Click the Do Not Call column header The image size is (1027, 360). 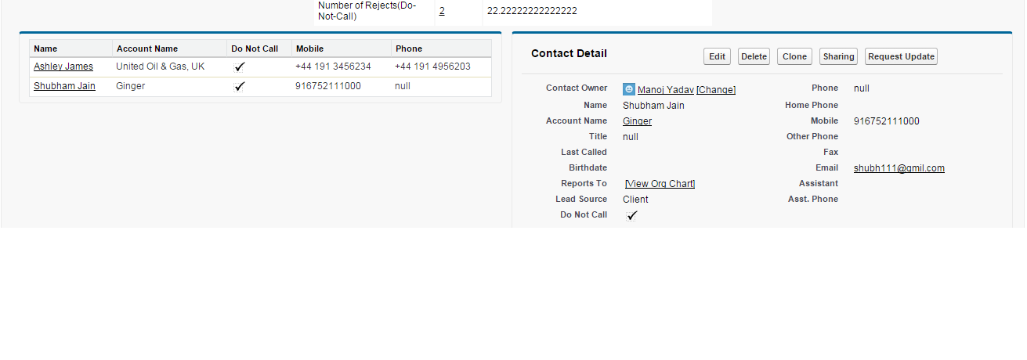pyautogui.click(x=255, y=49)
